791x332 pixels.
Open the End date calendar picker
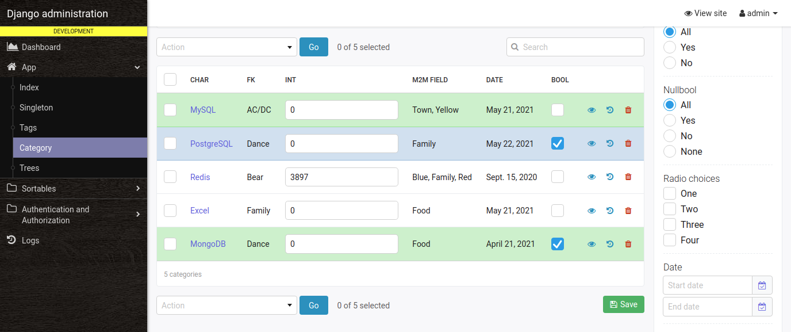pyautogui.click(x=762, y=307)
